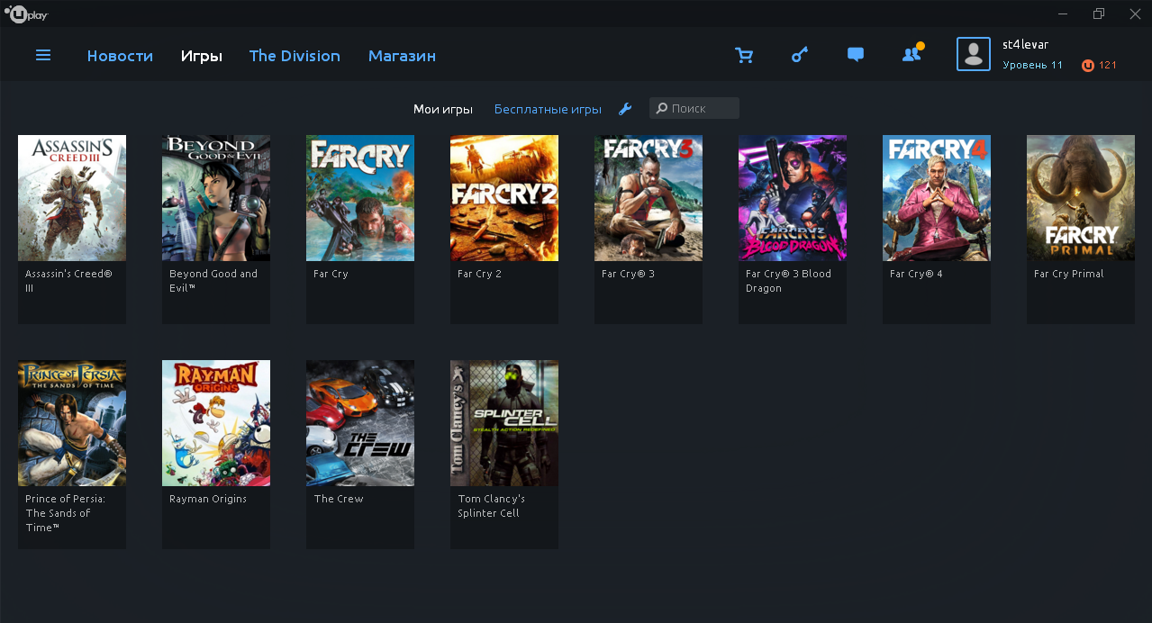Open the Rayman Origins cover art
The height and width of the screenshot is (623, 1152).
(x=216, y=423)
